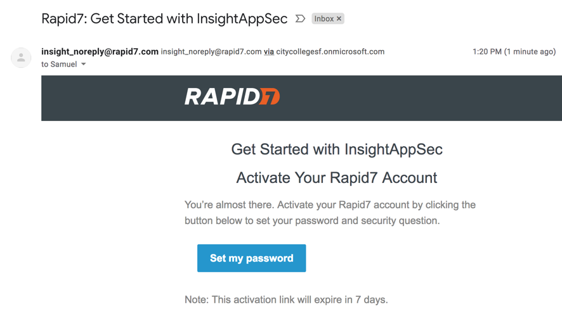The image size is (562, 314).
Task: Click the sender's profile avatar icon
Action: [x=21, y=58]
